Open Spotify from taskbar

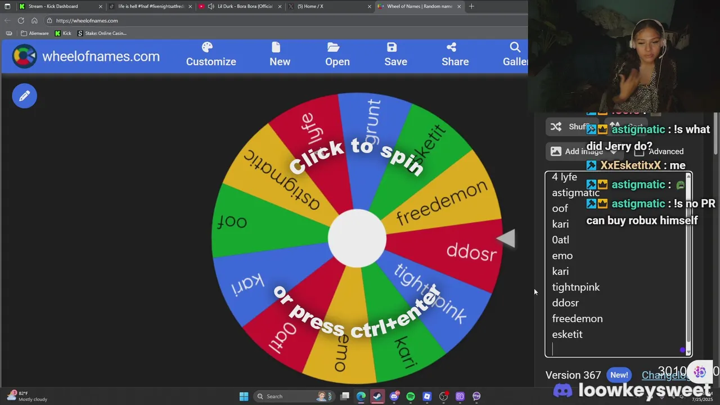pos(411,397)
